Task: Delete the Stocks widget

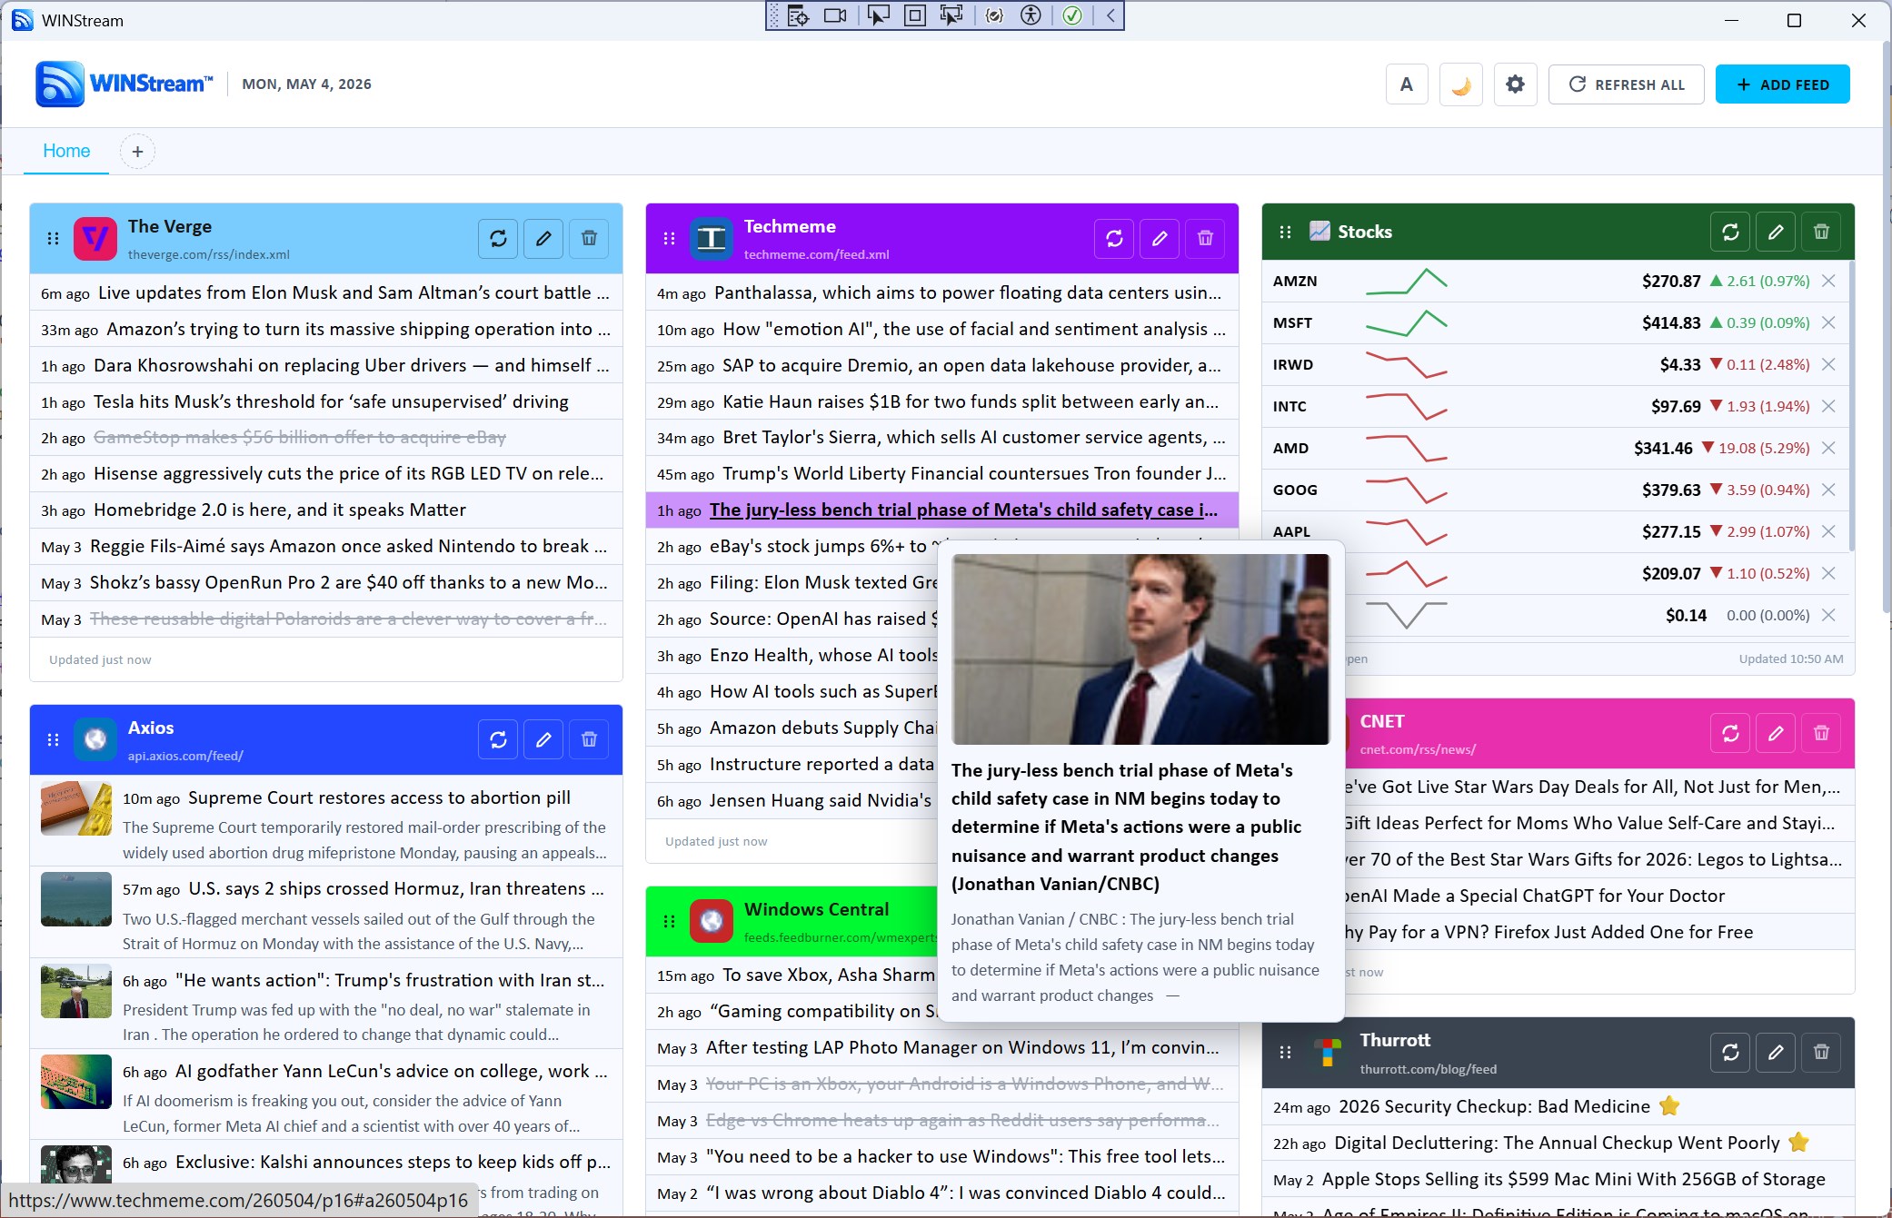Action: [x=1821, y=232]
